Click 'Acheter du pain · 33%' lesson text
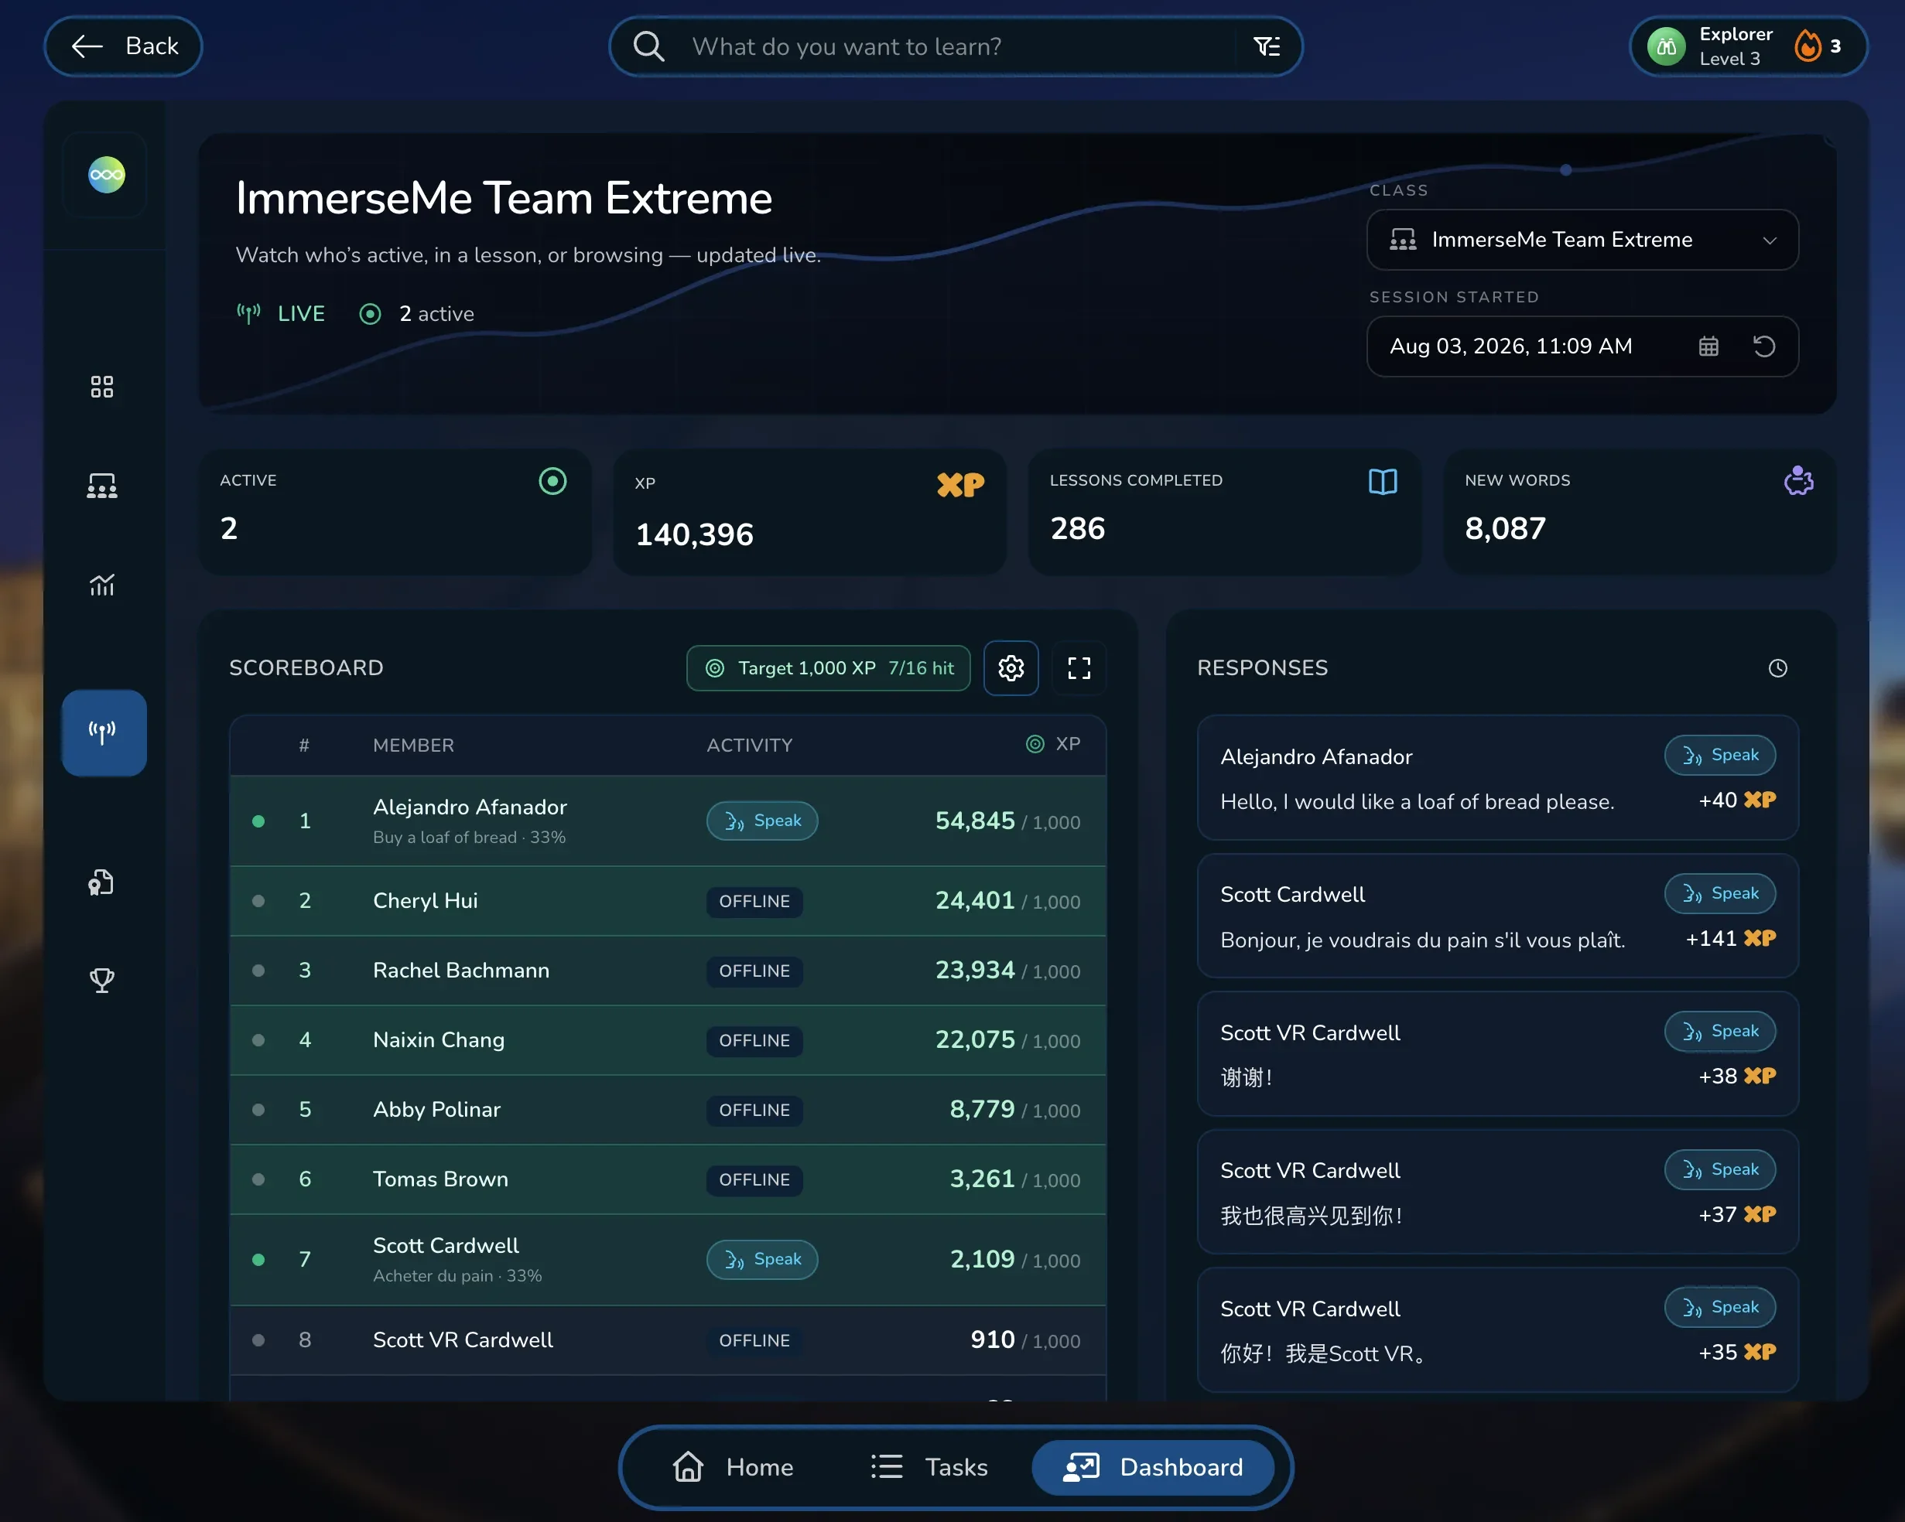 pyautogui.click(x=457, y=1275)
